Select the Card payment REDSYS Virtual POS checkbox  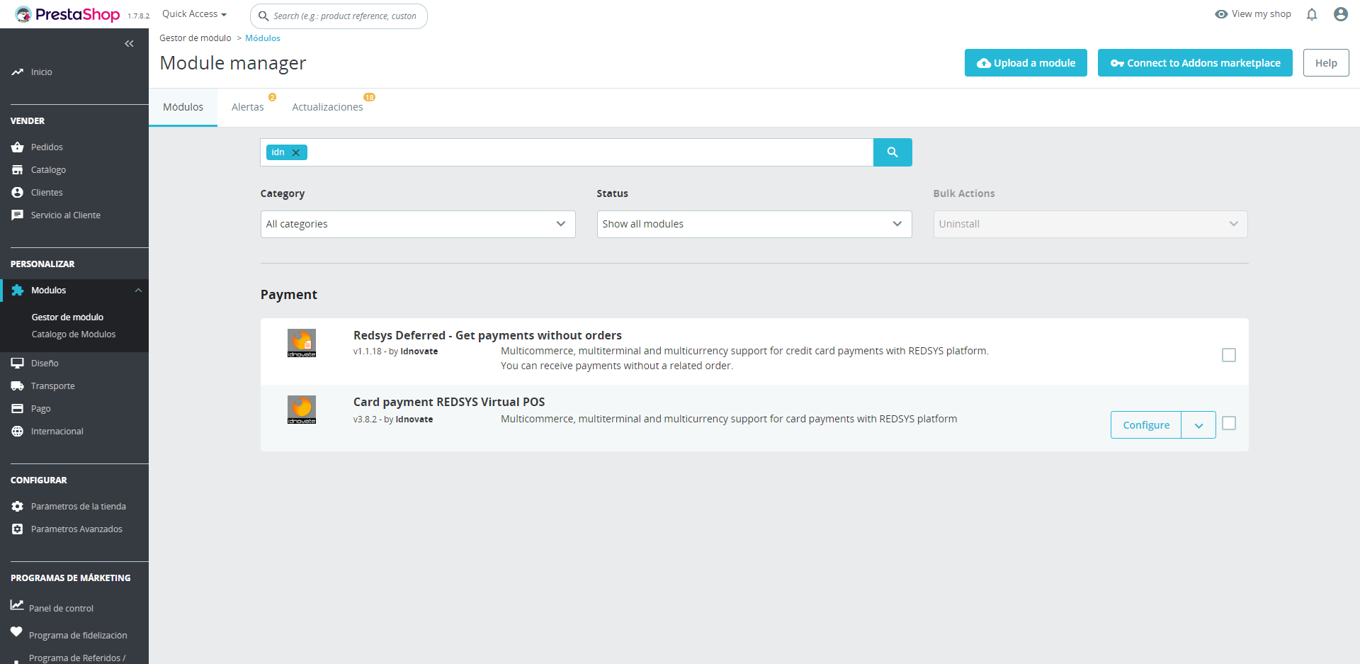(x=1229, y=423)
